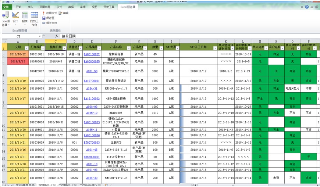Click the 报表 (Report) icon

pyautogui.click(x=25, y=18)
